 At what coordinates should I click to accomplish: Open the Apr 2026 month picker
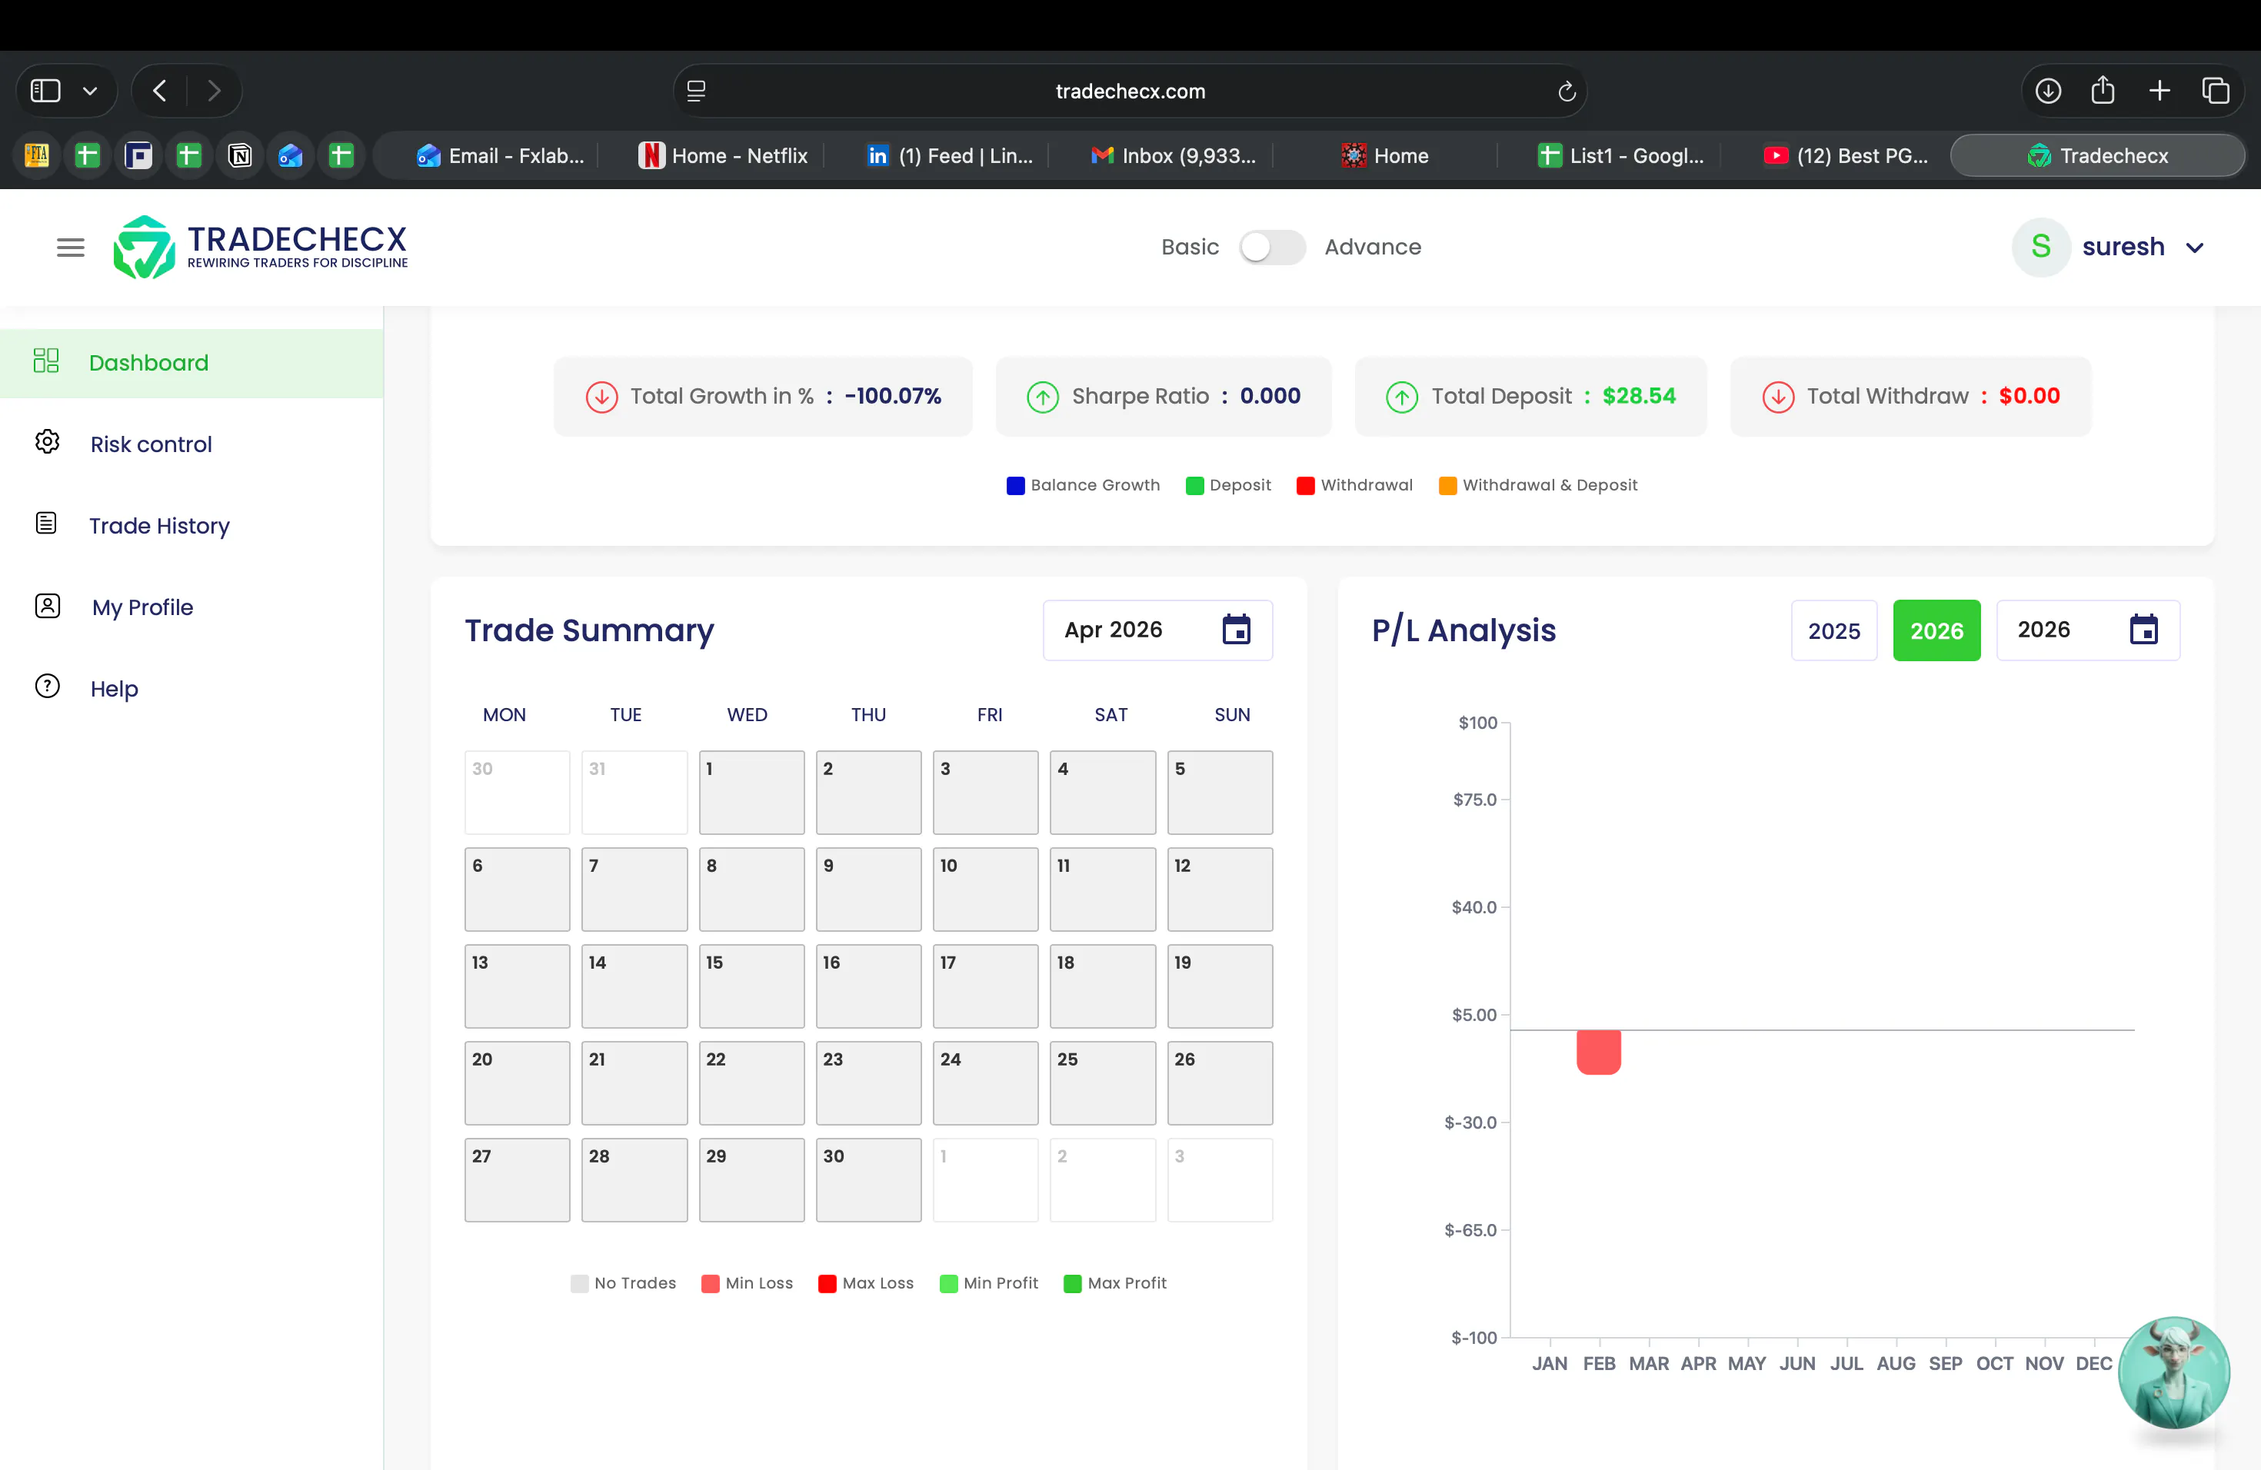click(1157, 630)
